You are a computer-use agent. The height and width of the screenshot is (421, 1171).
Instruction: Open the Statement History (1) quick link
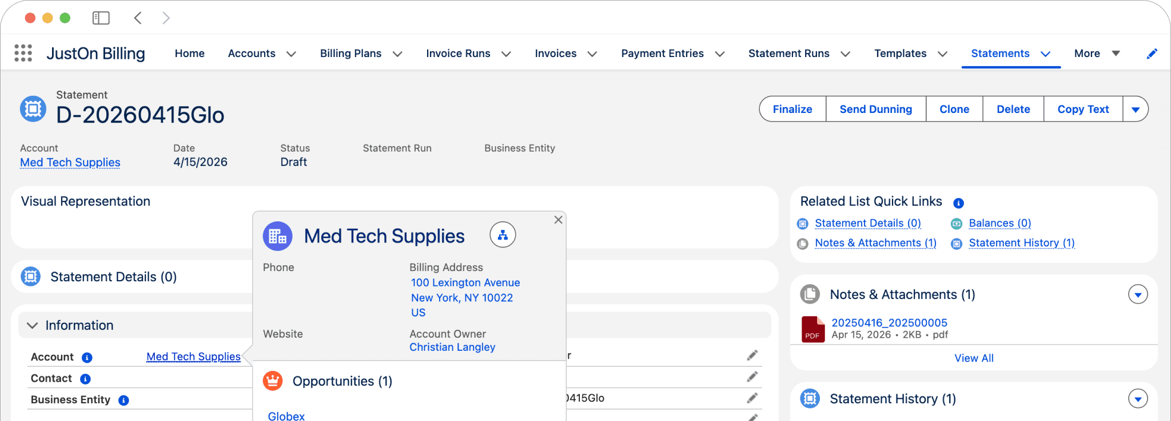(x=1022, y=243)
